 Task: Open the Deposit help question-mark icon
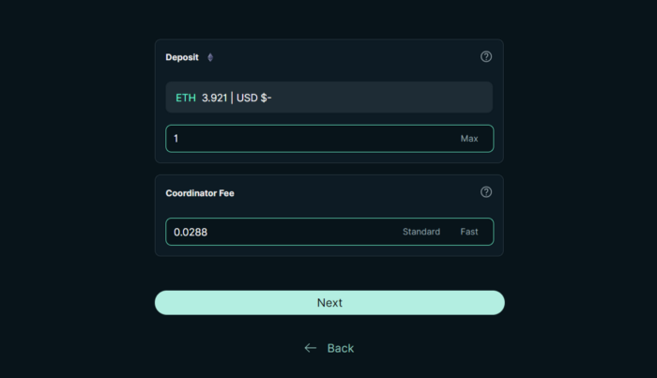pos(486,56)
